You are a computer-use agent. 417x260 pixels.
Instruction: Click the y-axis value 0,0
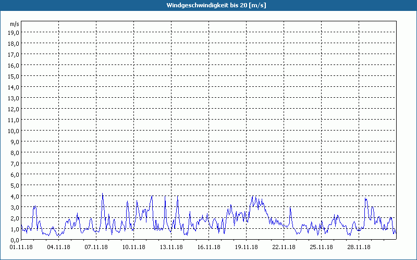coord(15,240)
